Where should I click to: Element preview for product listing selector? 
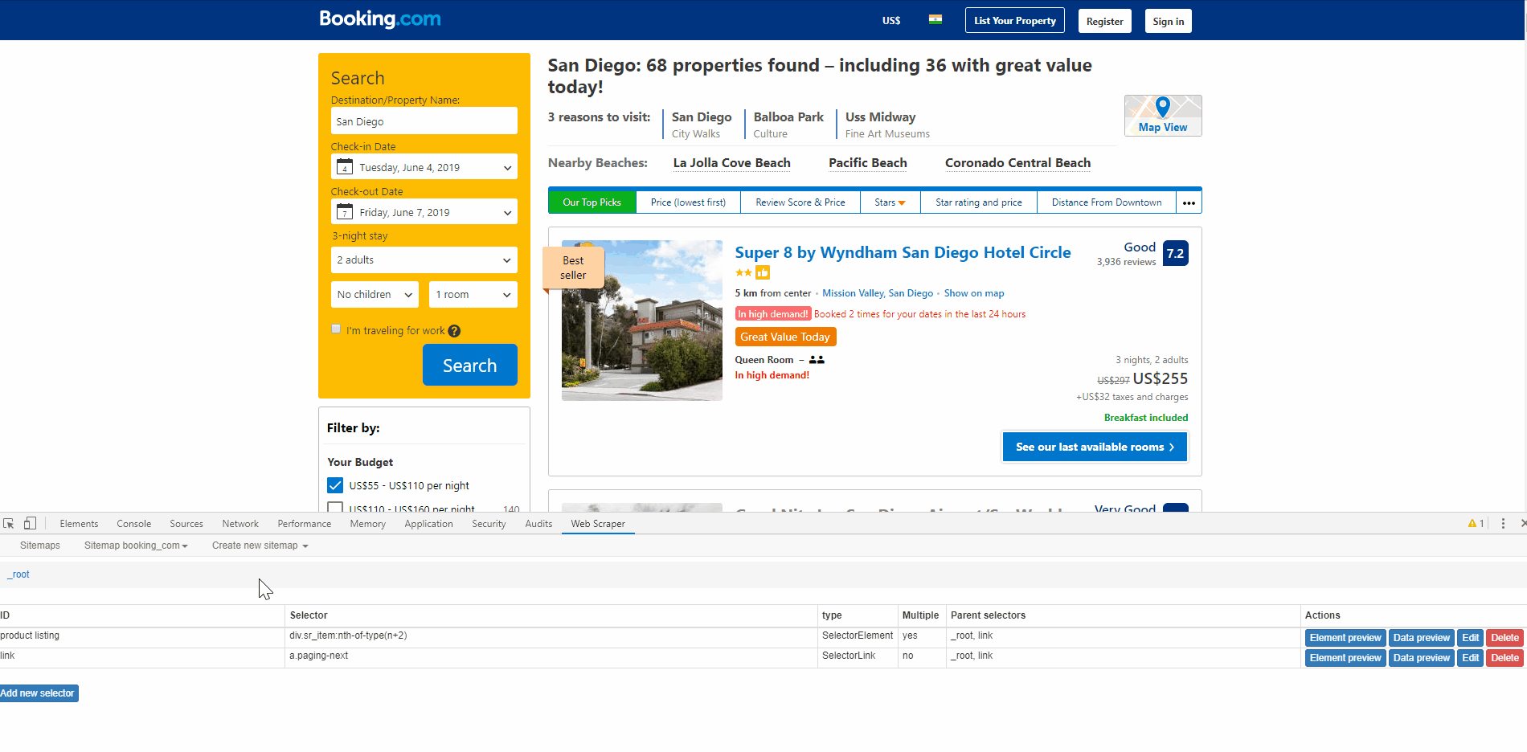coord(1345,638)
